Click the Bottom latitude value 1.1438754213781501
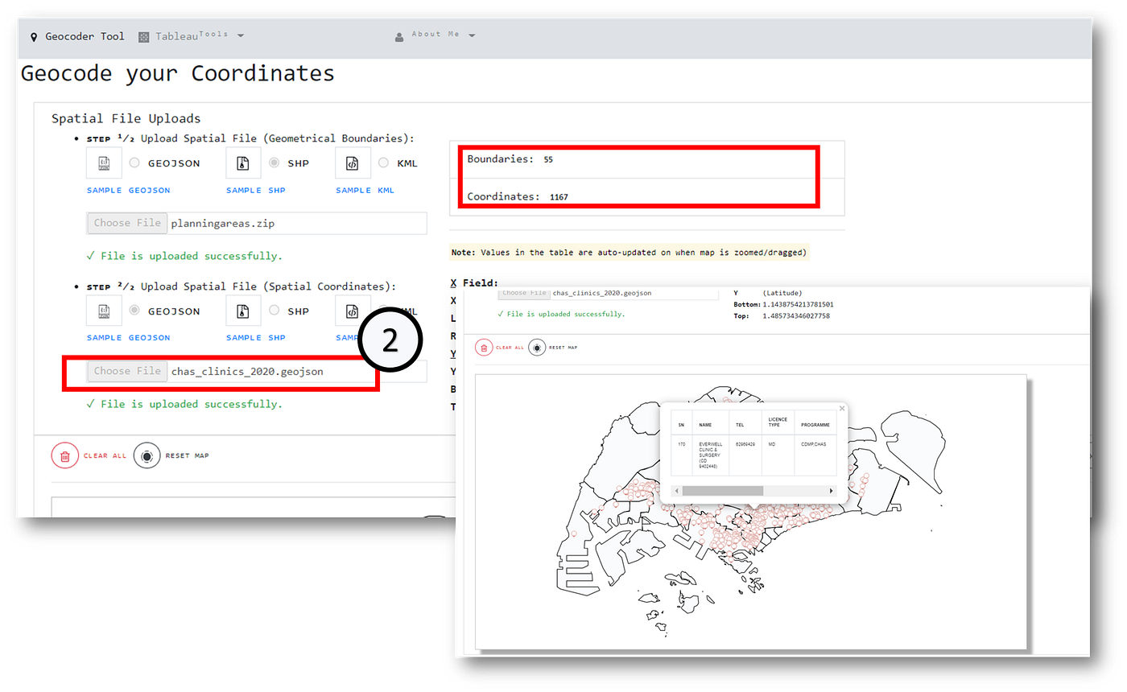This screenshot has width=1127, height=692. click(798, 305)
